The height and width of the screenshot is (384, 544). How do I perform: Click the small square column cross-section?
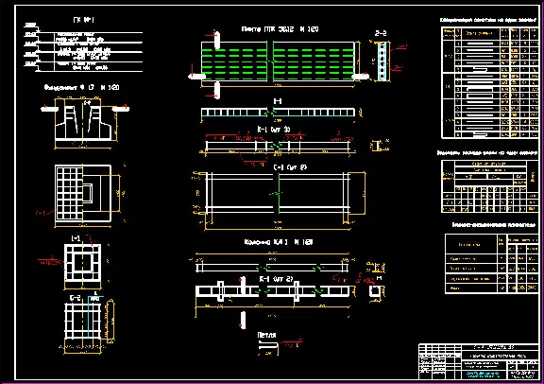click(x=374, y=292)
